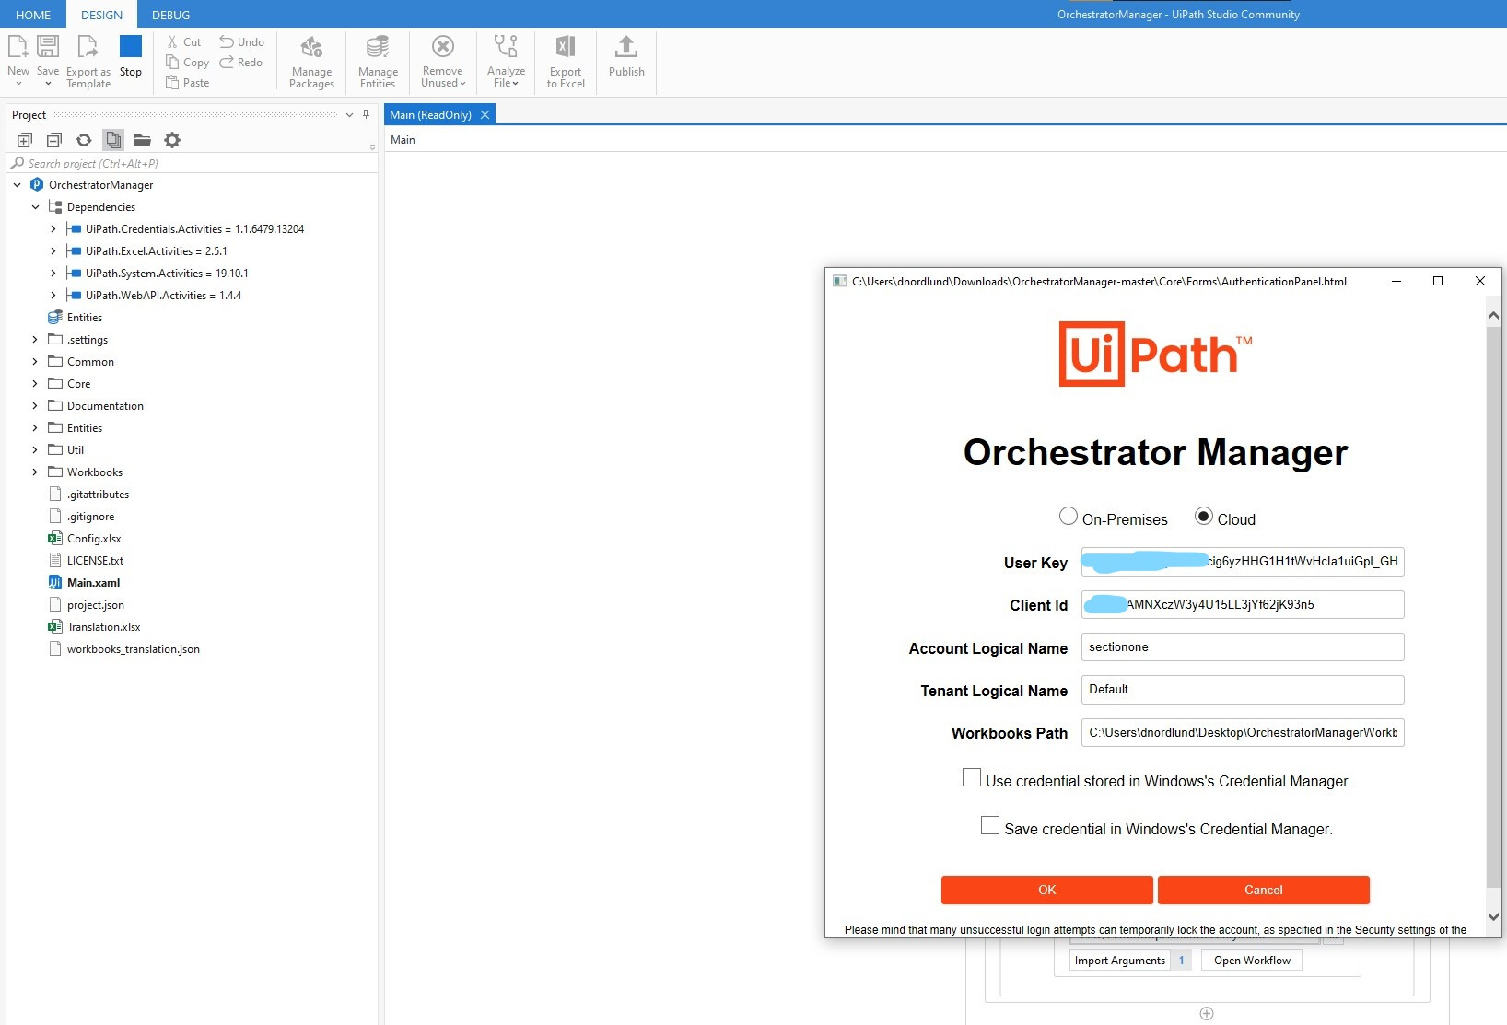Click the Workbooks Path field
Viewport: 1507px width, 1025px height.
coord(1243,733)
